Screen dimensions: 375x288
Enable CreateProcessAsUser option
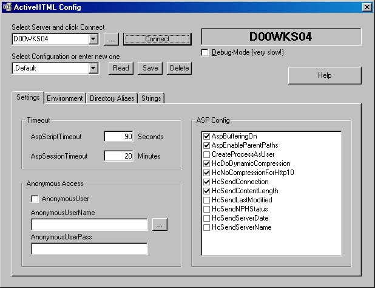[x=207, y=154]
